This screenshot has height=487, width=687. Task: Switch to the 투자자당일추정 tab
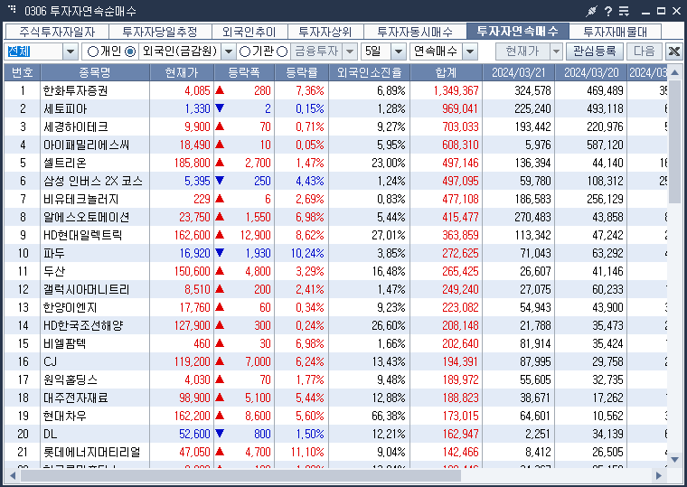coord(160,32)
